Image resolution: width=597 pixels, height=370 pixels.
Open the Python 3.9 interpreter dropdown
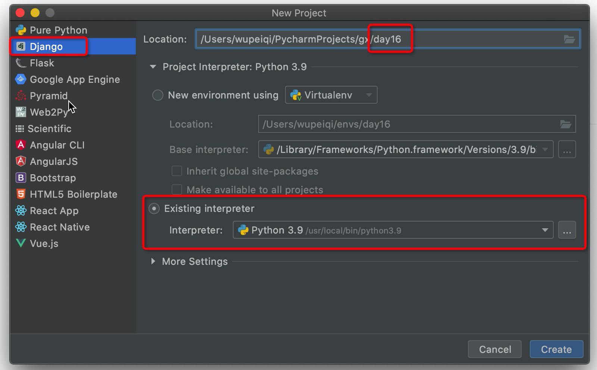pyautogui.click(x=393, y=230)
